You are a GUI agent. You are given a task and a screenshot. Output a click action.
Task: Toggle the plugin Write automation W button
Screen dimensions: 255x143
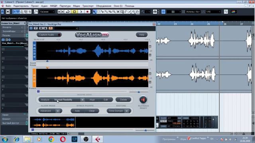coord(45,28)
